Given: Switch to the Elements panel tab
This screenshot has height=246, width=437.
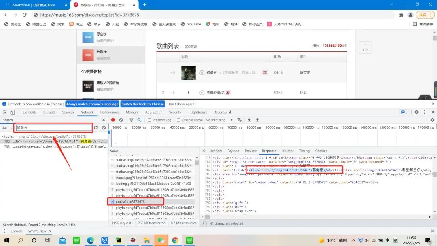Looking at the screenshot, I should click(30, 112).
